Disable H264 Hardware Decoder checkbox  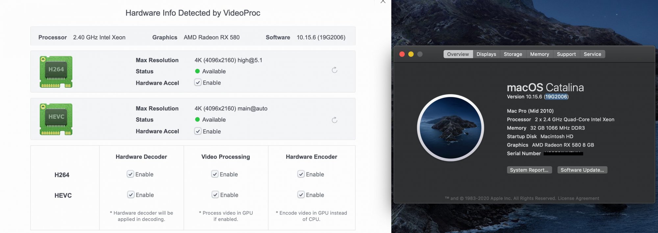(130, 174)
